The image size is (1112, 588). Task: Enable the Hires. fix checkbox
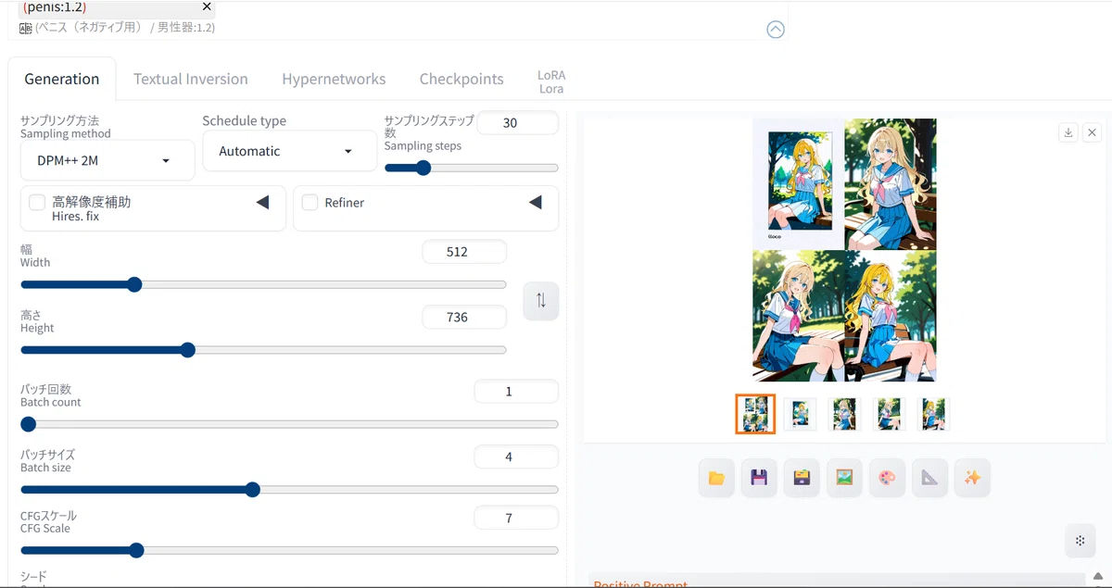pos(37,202)
